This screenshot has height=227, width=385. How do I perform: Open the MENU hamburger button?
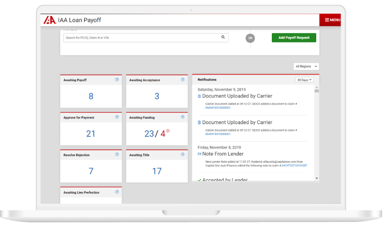(330, 20)
